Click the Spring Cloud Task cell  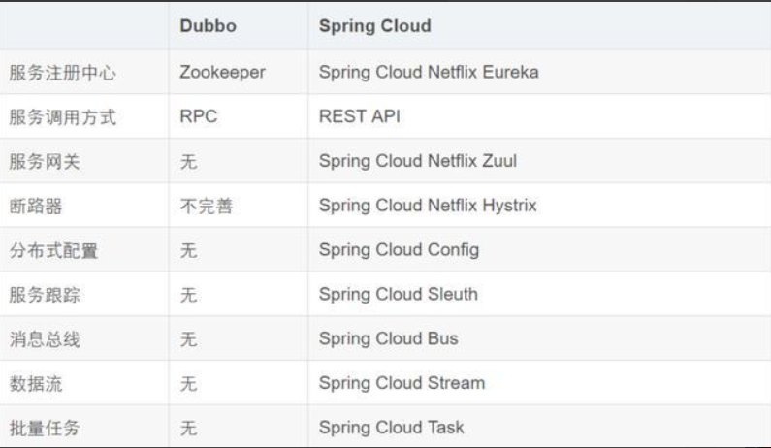[391, 427]
